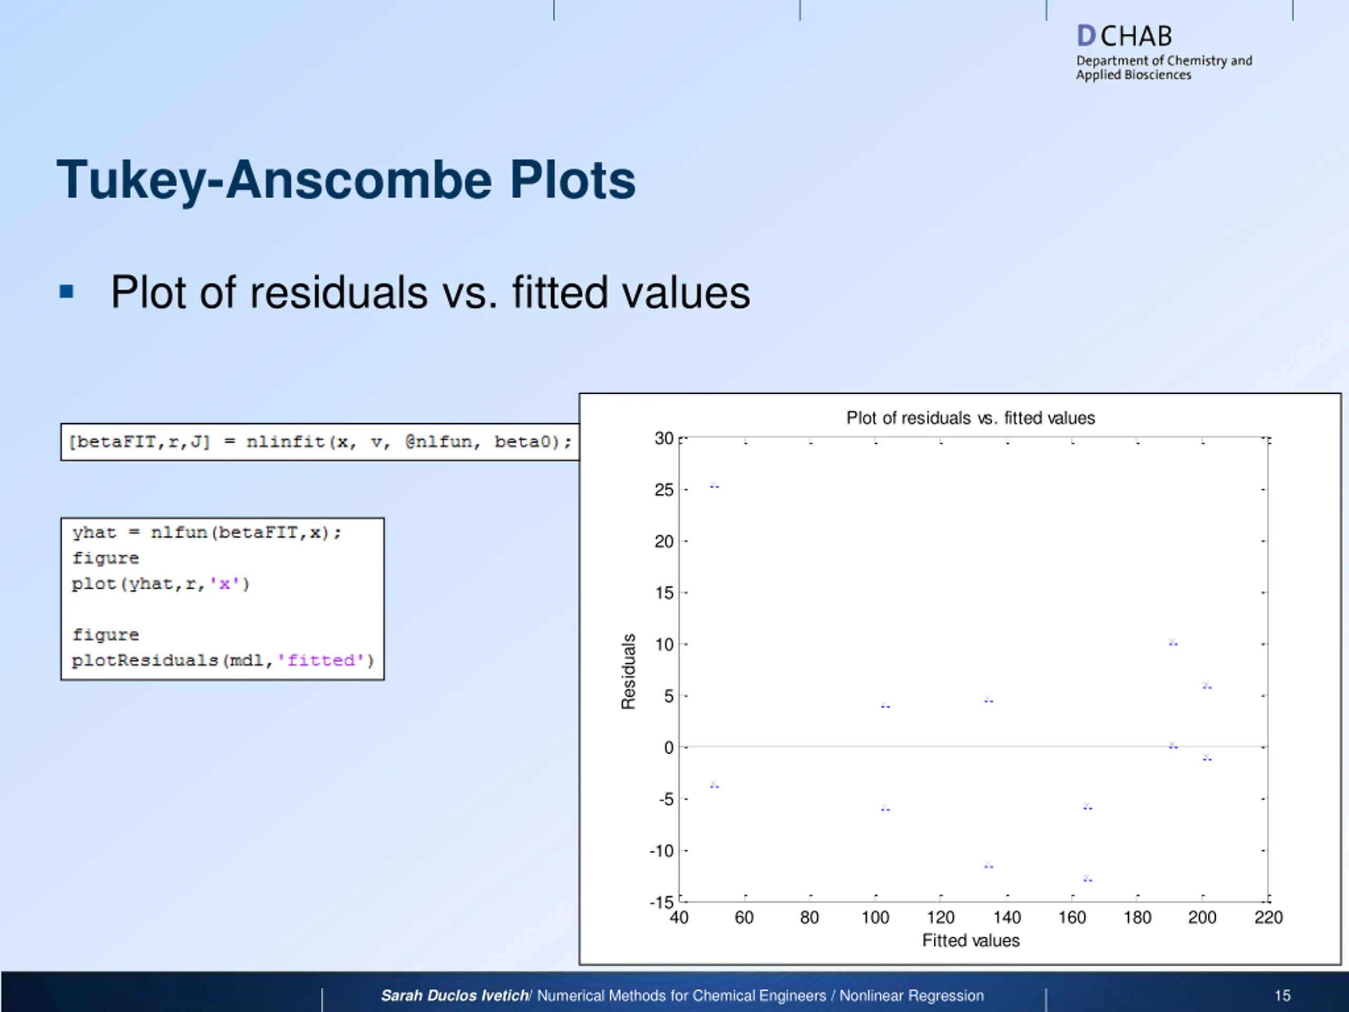This screenshot has height=1012, width=1349.
Task: Click the y-axis tick label 25
Action: 663,490
